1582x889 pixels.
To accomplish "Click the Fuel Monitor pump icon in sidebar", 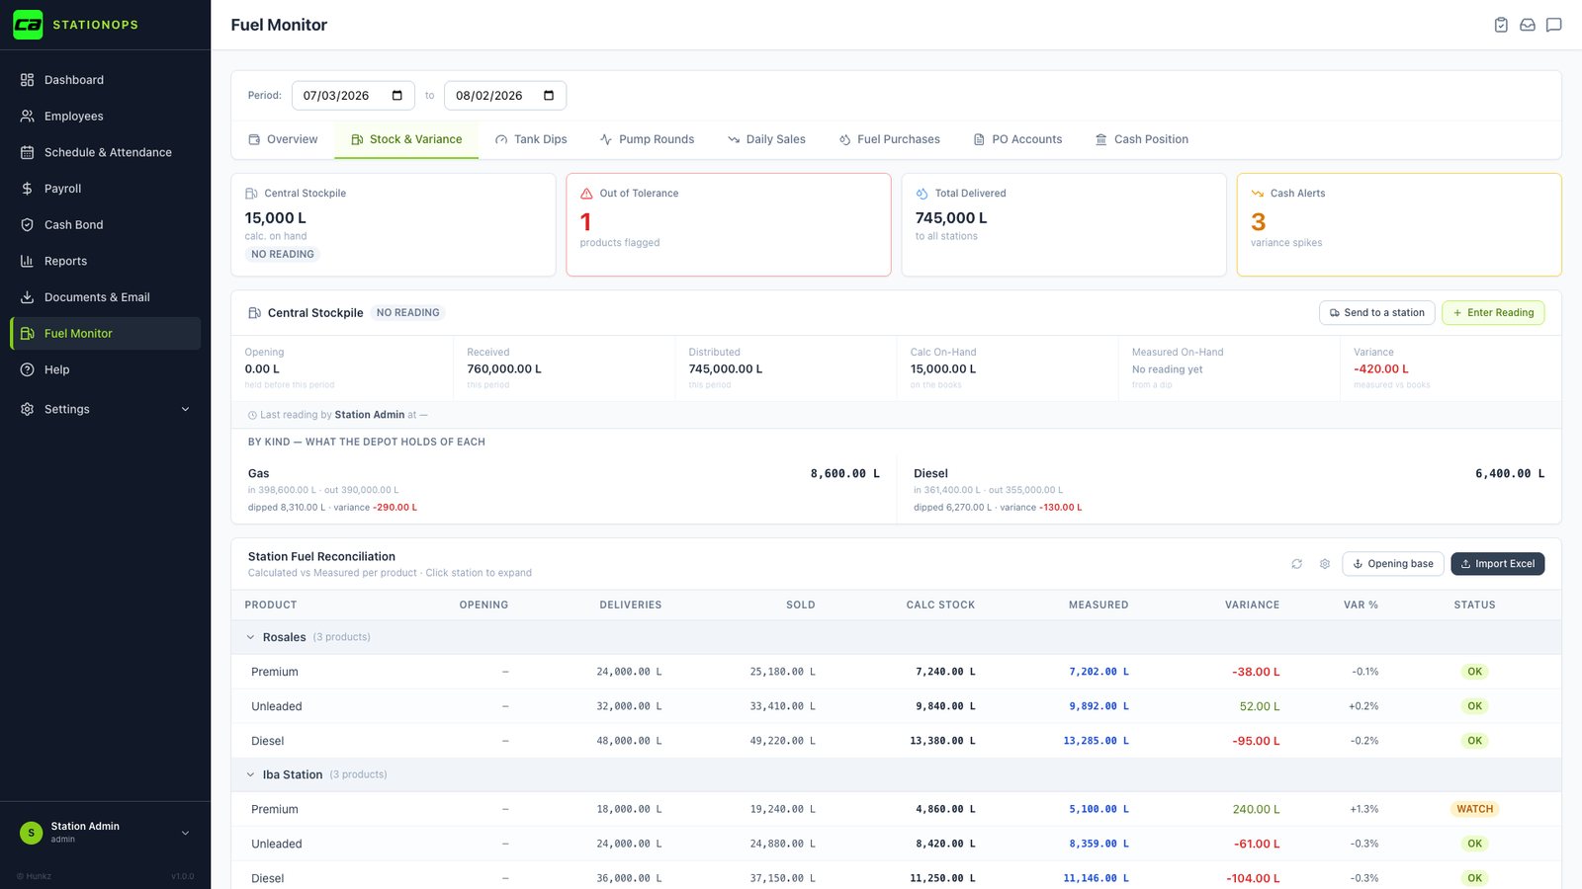I will point(28,334).
